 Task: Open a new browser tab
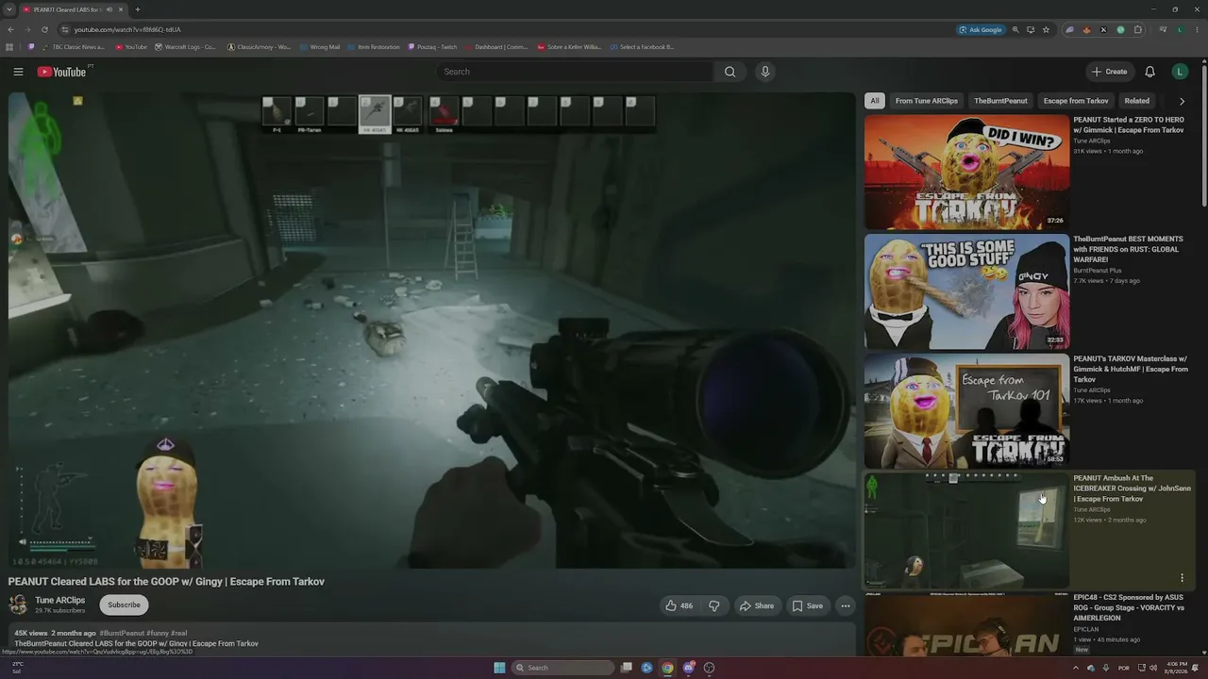137,9
